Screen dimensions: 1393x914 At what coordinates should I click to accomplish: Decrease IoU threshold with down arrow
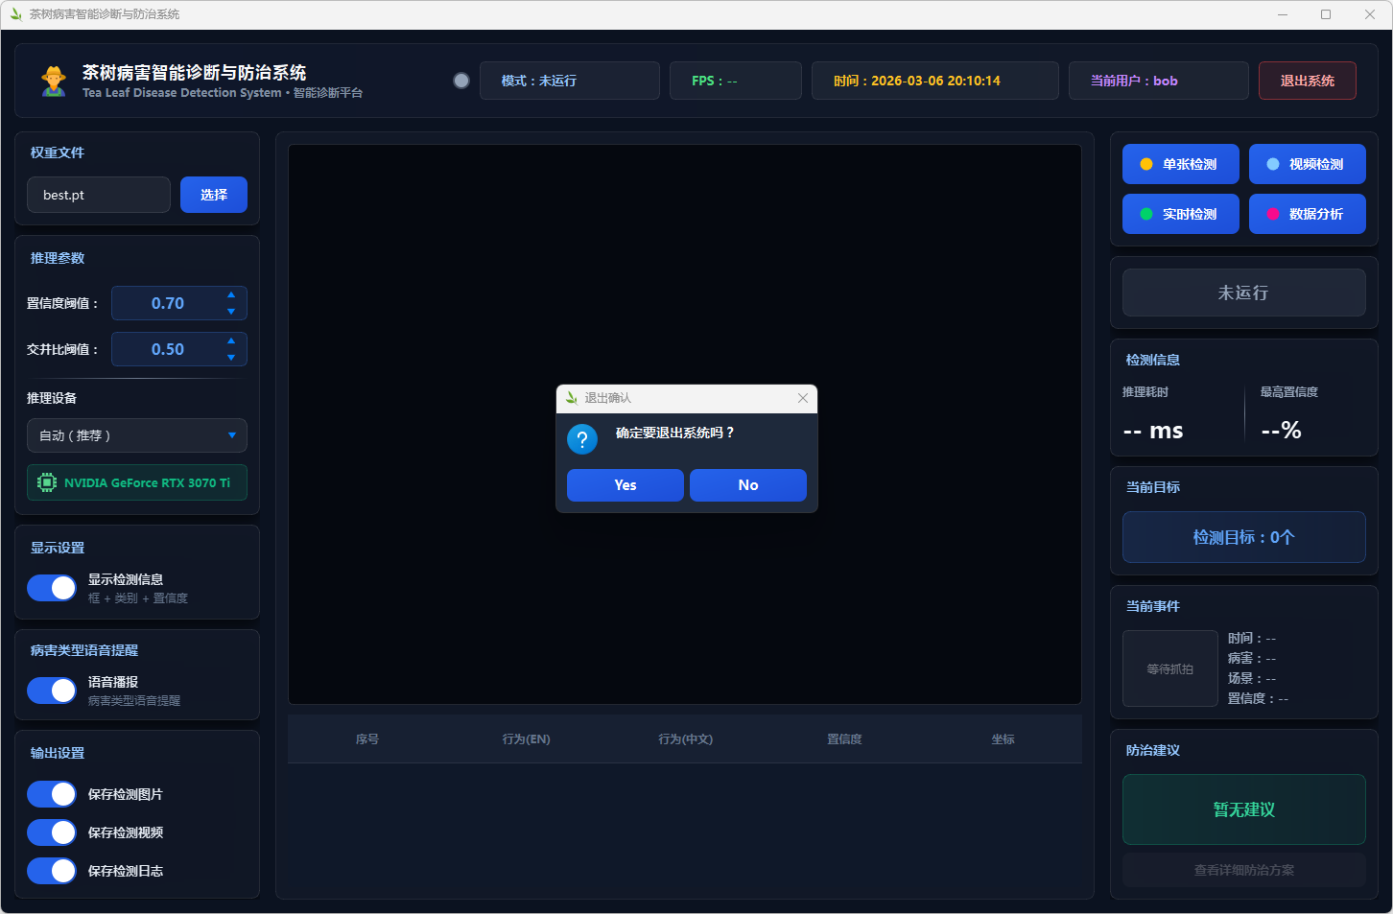click(x=231, y=358)
